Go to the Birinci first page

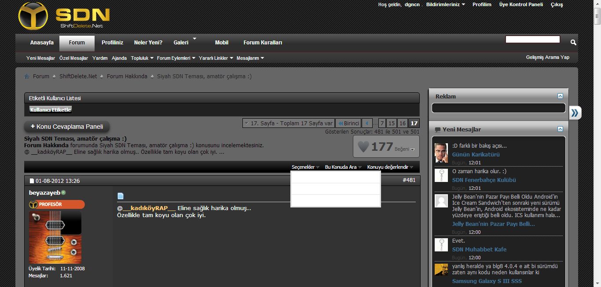pos(348,124)
